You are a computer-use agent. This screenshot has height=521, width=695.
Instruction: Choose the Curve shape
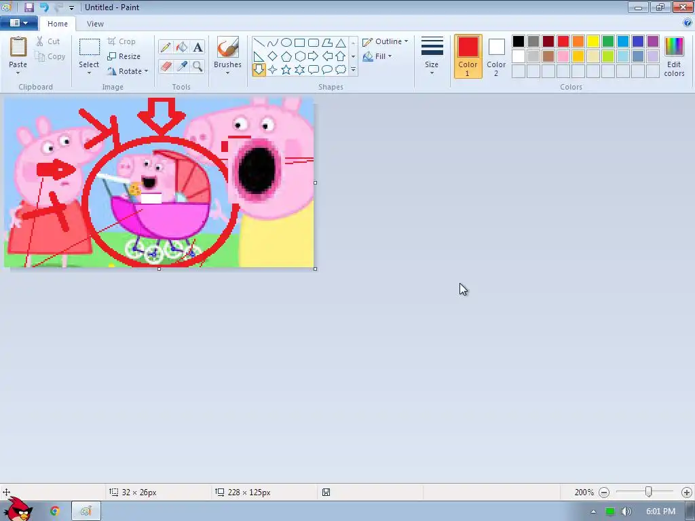click(273, 43)
